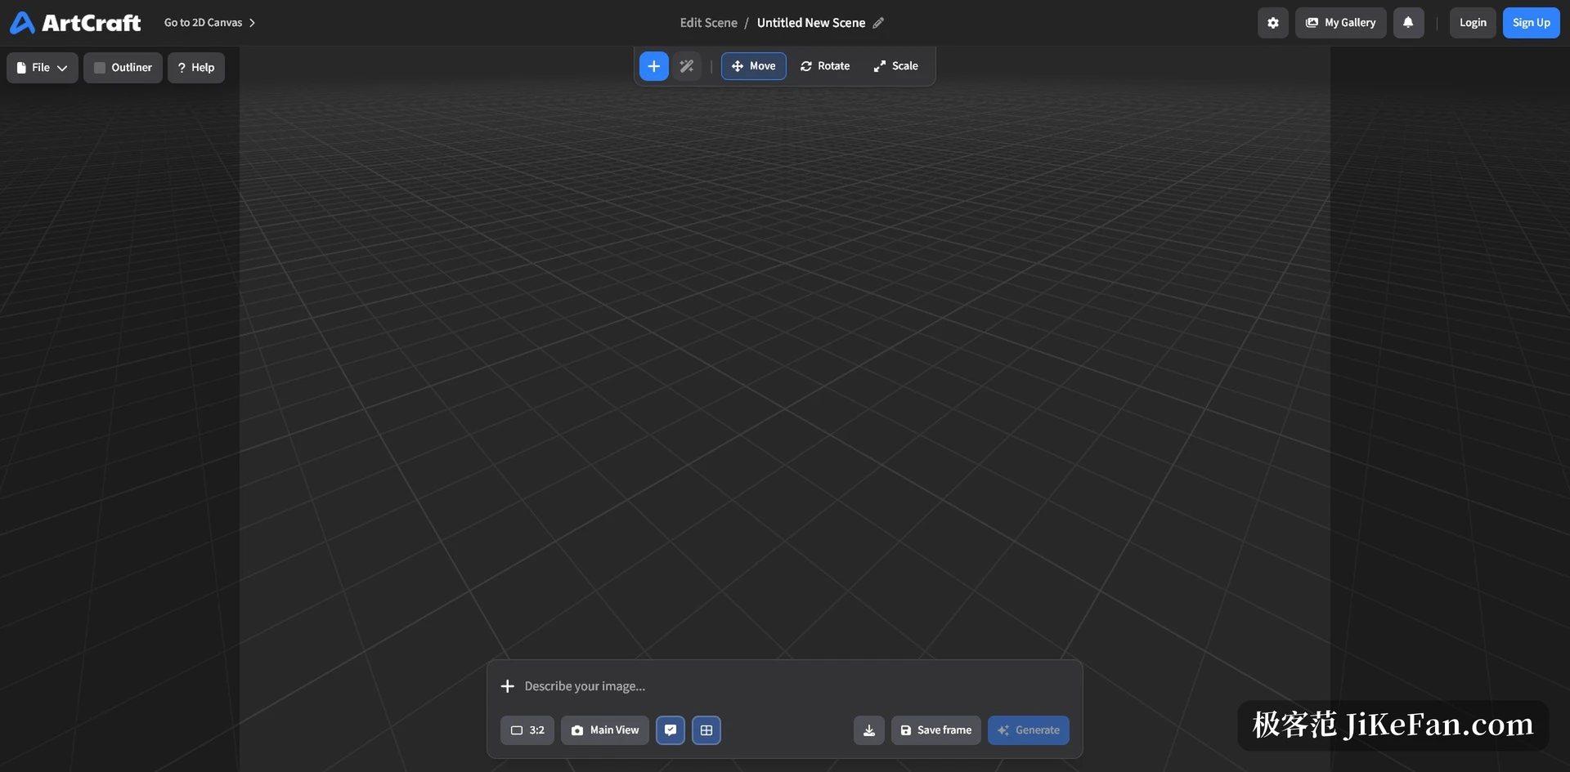Open the File dropdown menu

click(43, 68)
